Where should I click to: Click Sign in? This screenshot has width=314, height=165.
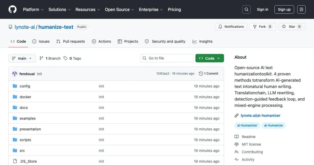click(263, 9)
